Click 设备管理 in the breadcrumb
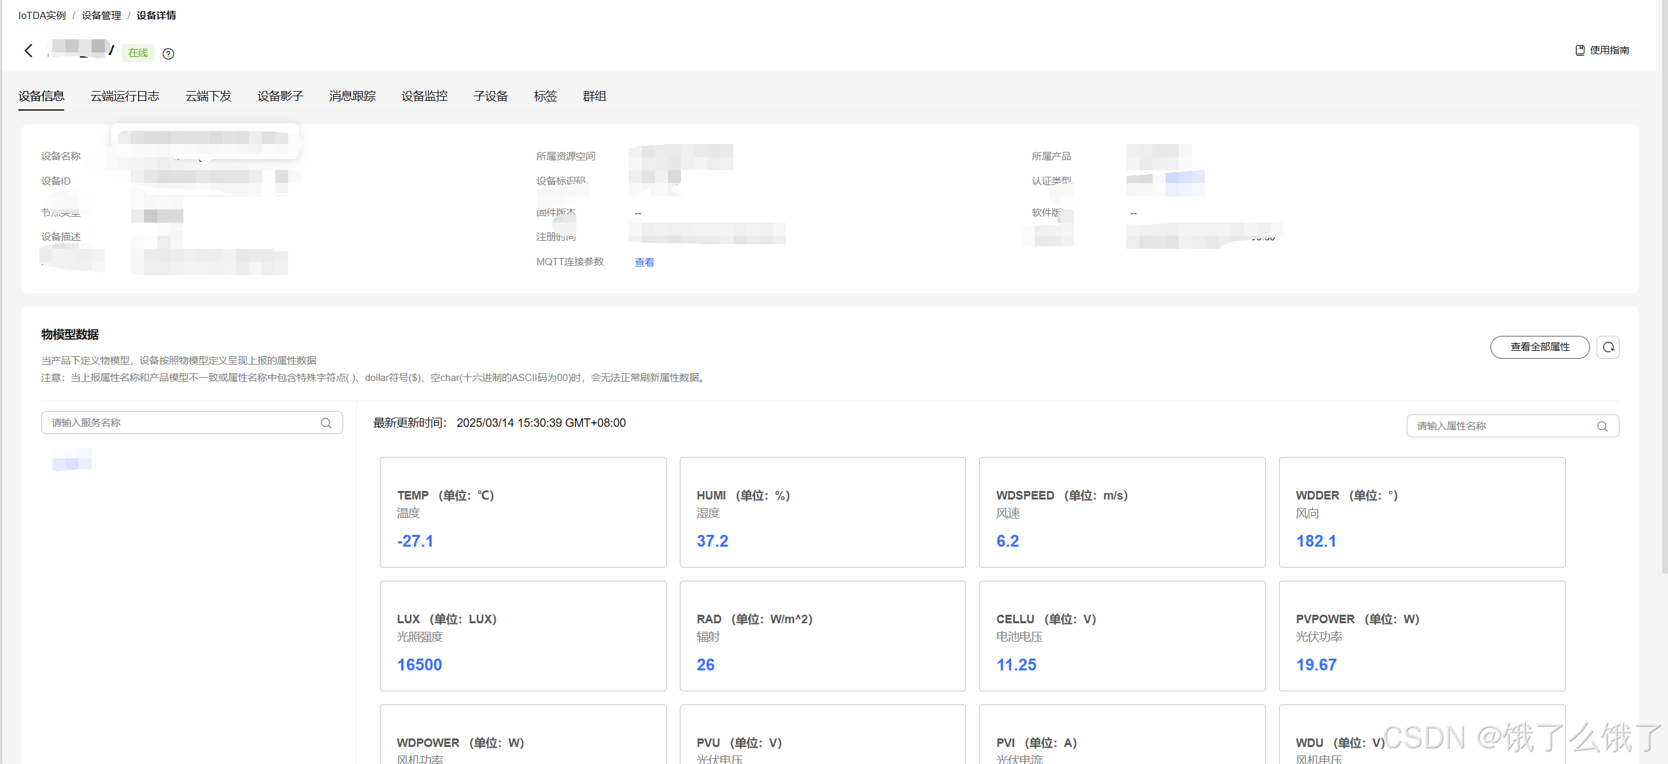 click(x=102, y=15)
